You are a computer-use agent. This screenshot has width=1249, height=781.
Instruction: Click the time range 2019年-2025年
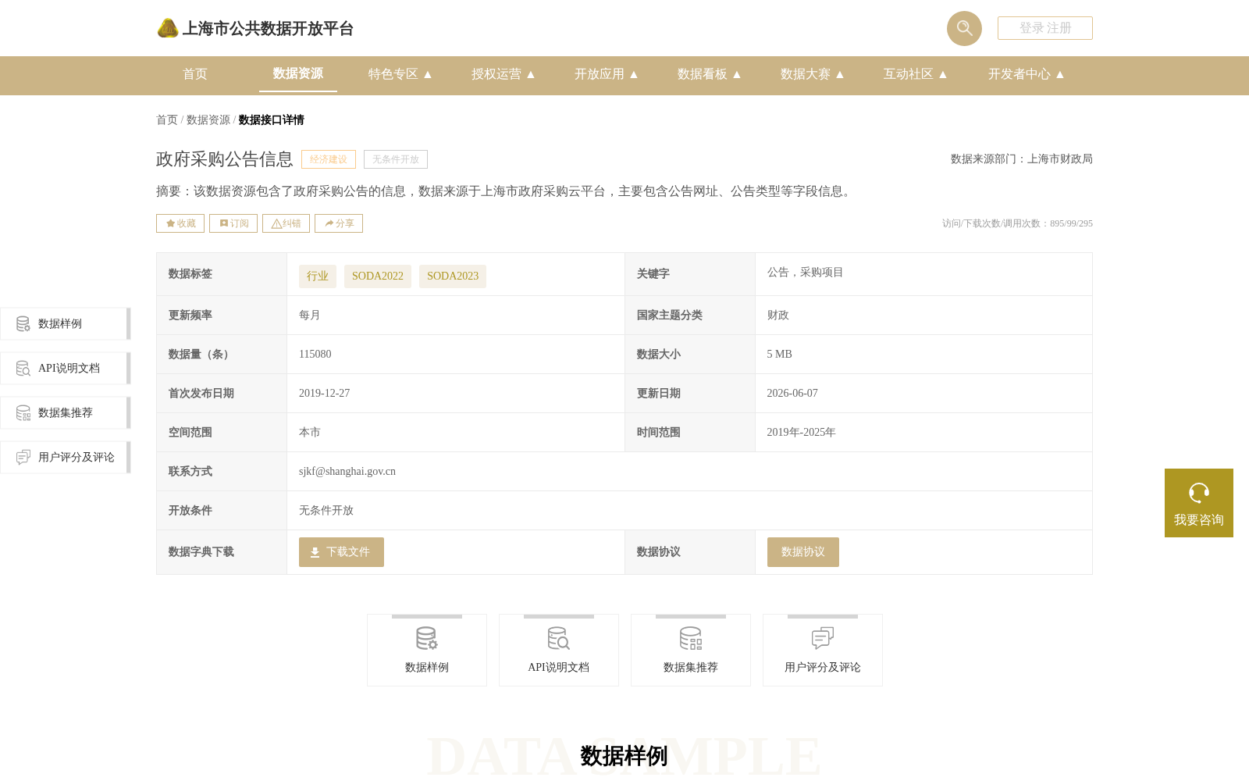coord(802,433)
